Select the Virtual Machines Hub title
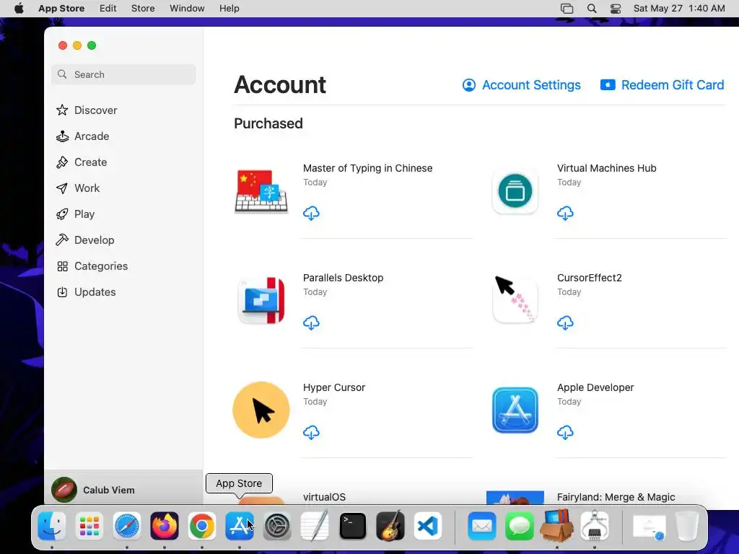 click(x=606, y=168)
